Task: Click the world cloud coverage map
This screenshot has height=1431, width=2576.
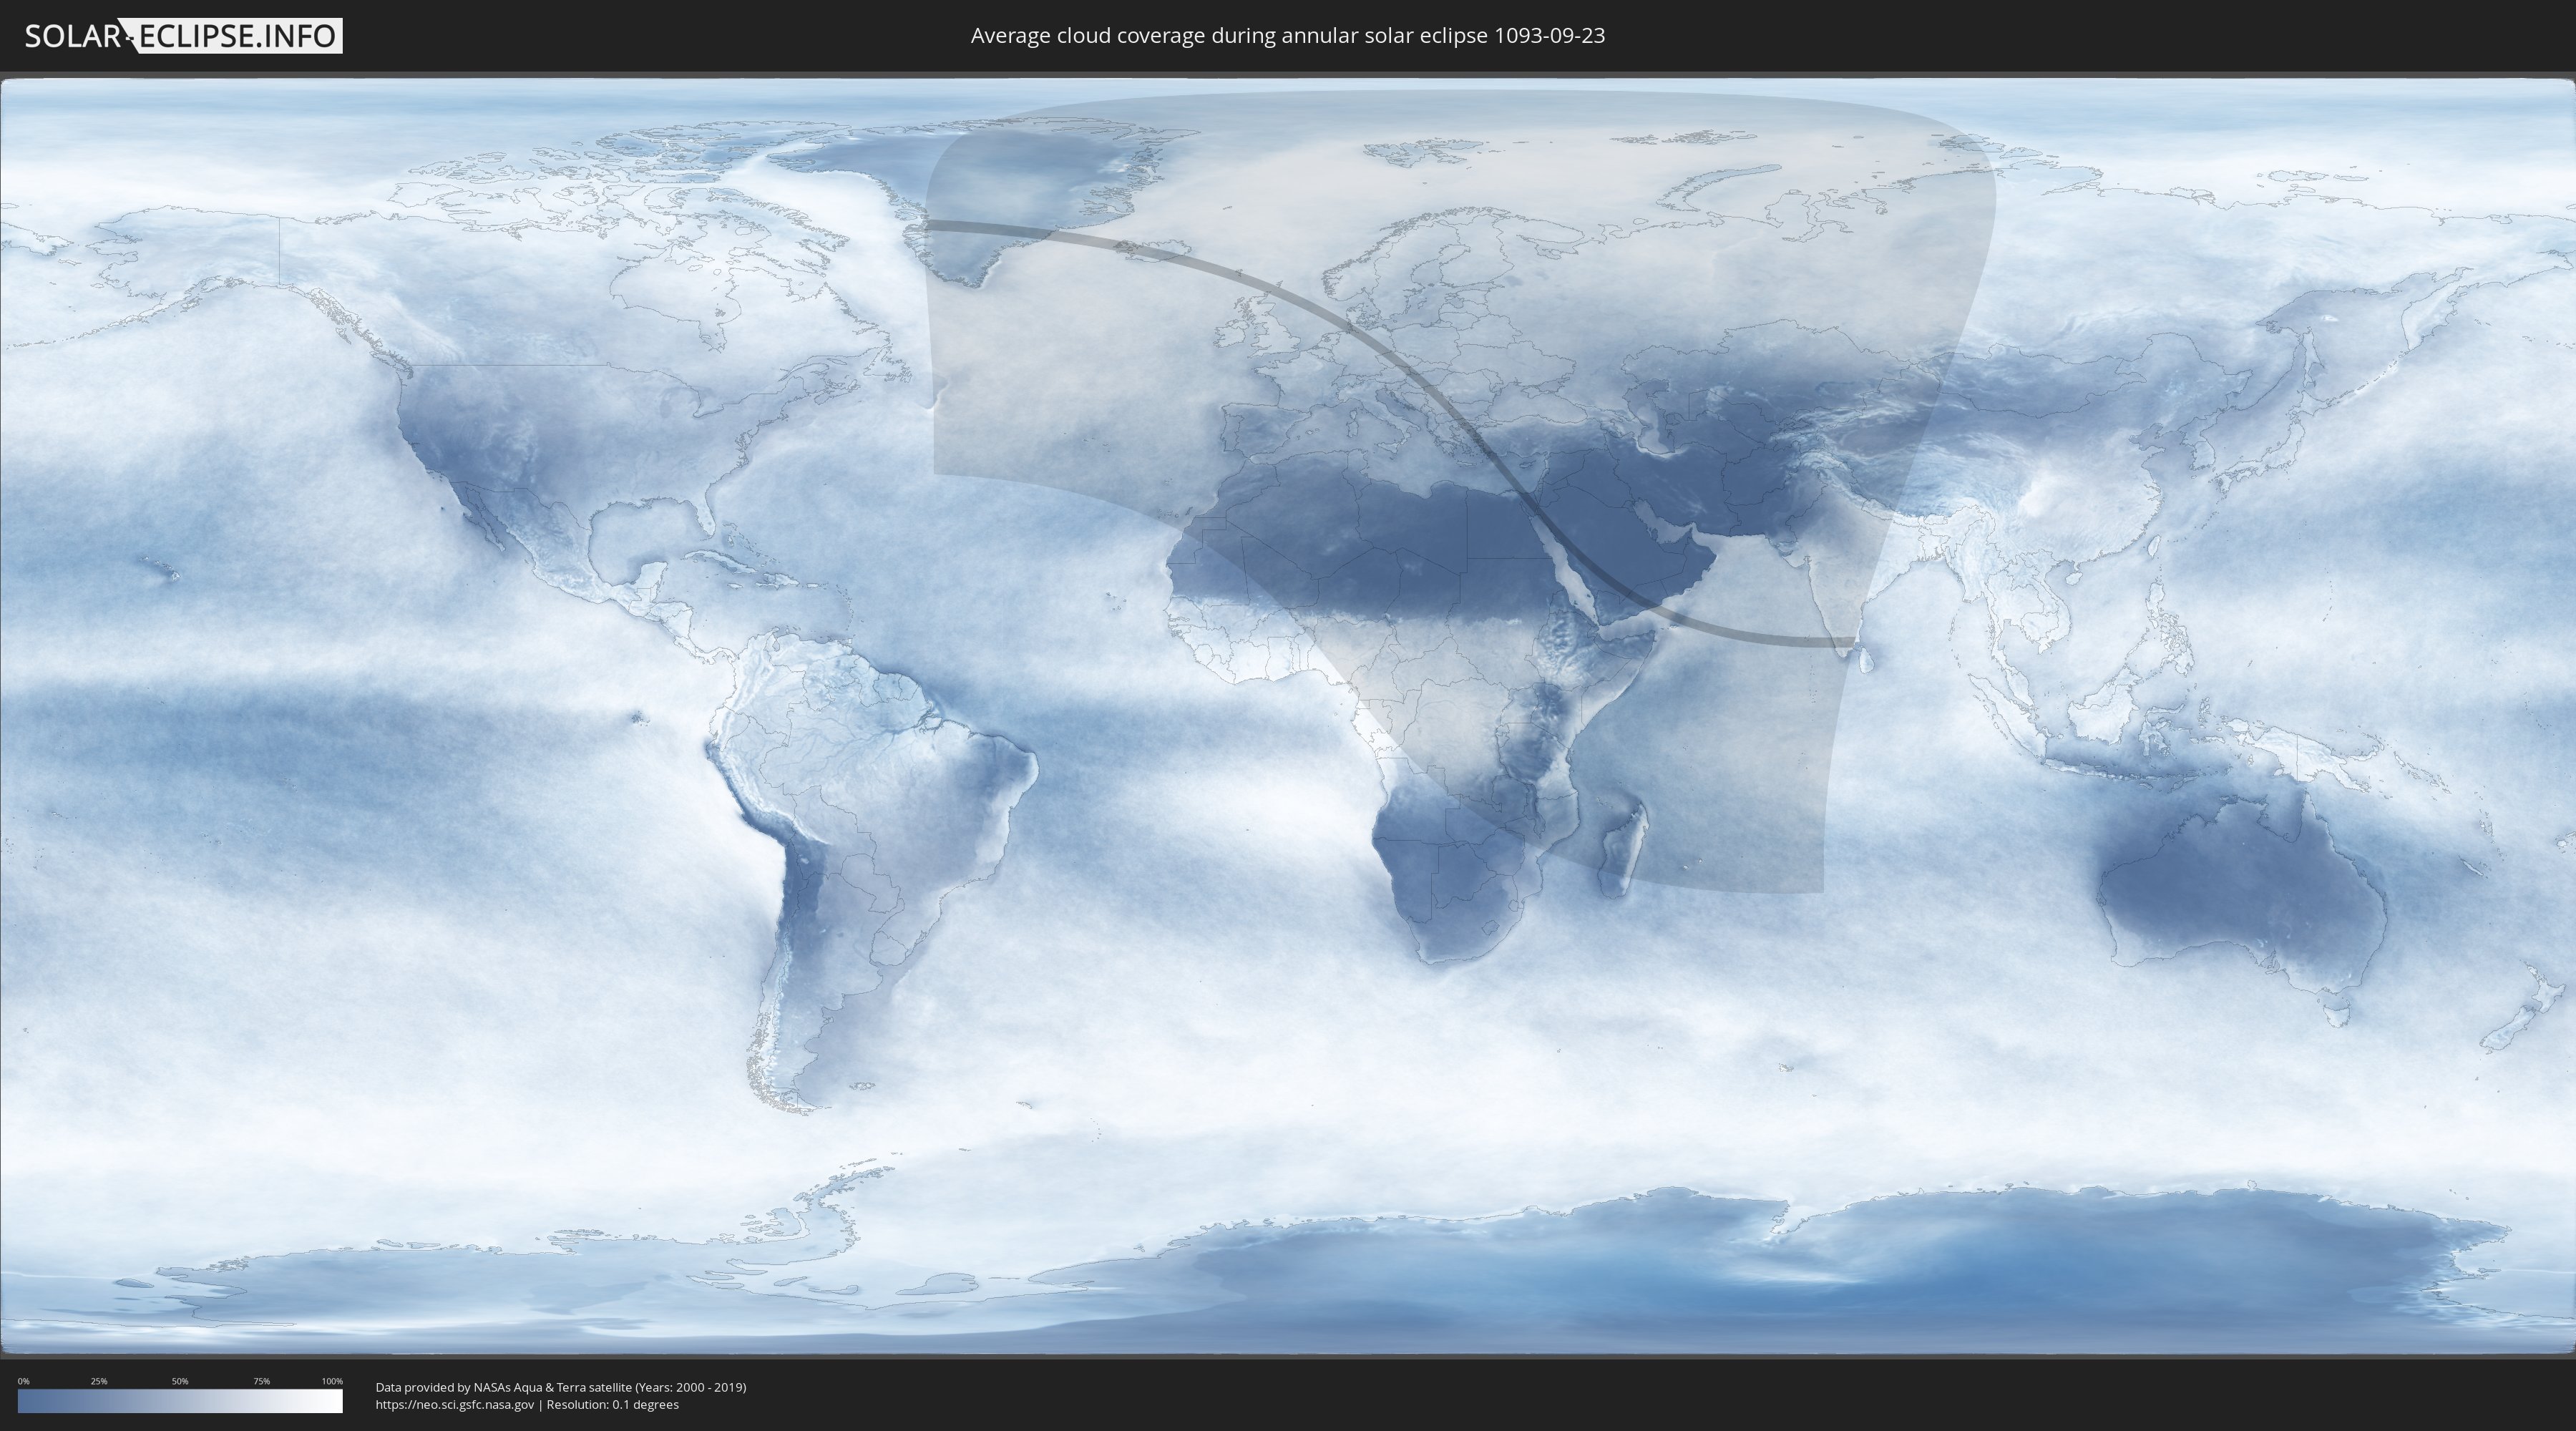Action: [1288, 716]
